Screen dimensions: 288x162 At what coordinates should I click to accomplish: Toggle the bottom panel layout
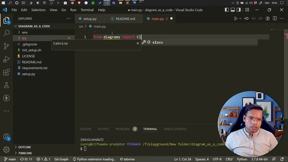point(233,10)
